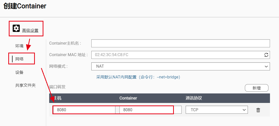Delete the 8080 port forwarding row
The width and height of the screenshot is (279, 126).
[258, 110]
